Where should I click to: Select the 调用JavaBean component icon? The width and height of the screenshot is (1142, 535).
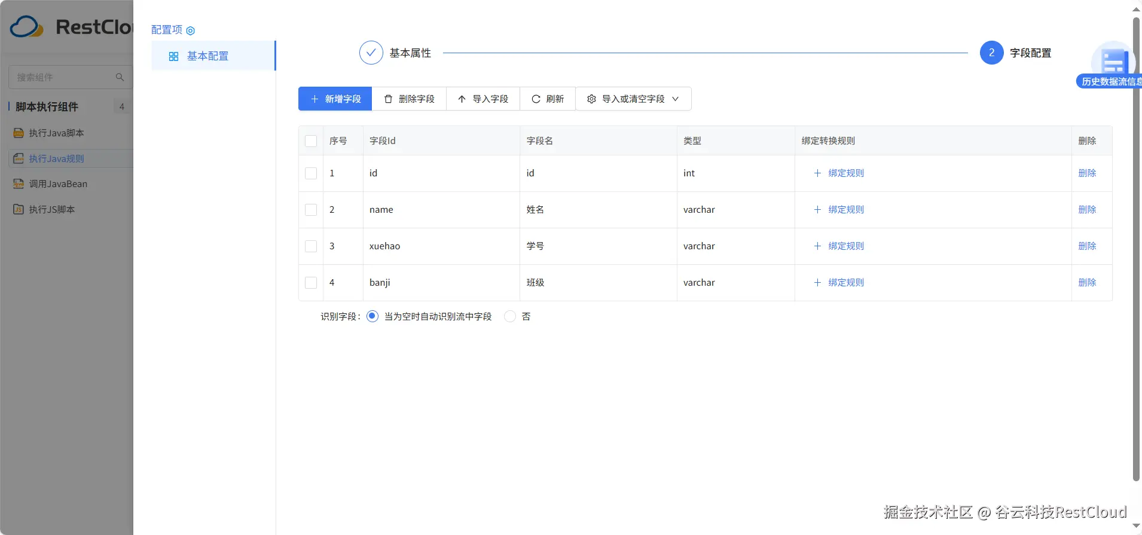pos(19,184)
